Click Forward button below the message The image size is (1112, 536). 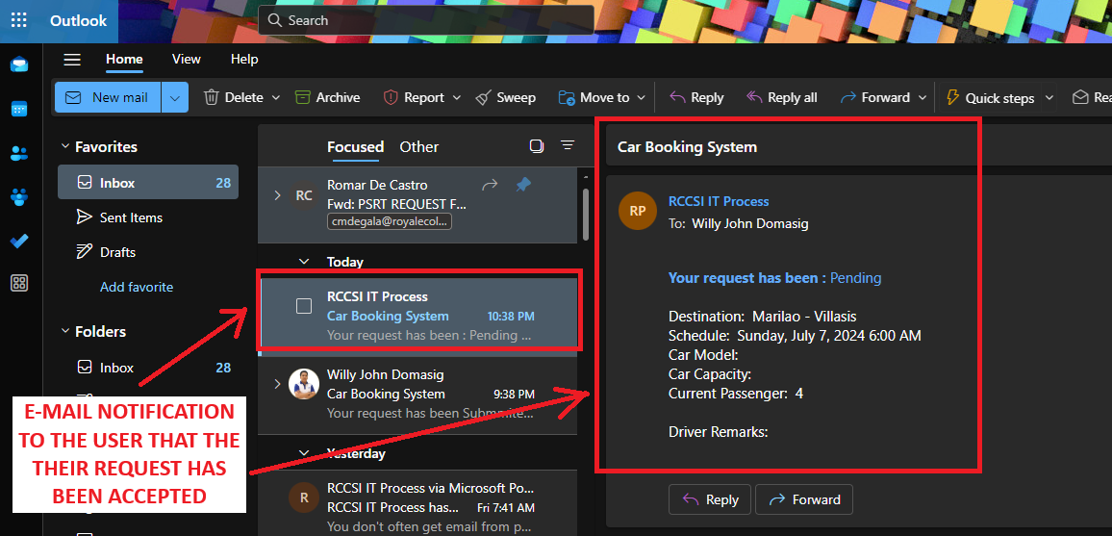click(x=804, y=499)
